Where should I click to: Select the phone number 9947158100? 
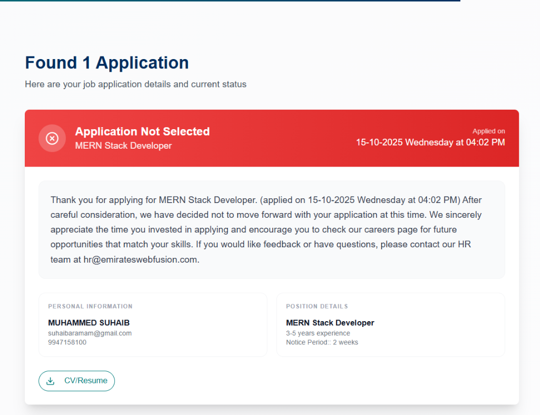66,342
